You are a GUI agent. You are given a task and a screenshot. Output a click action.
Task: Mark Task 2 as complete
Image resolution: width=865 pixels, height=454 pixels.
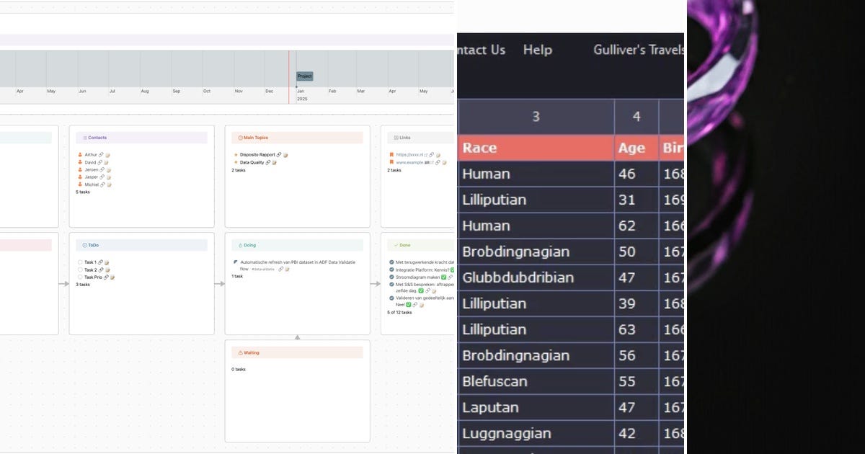click(x=80, y=270)
